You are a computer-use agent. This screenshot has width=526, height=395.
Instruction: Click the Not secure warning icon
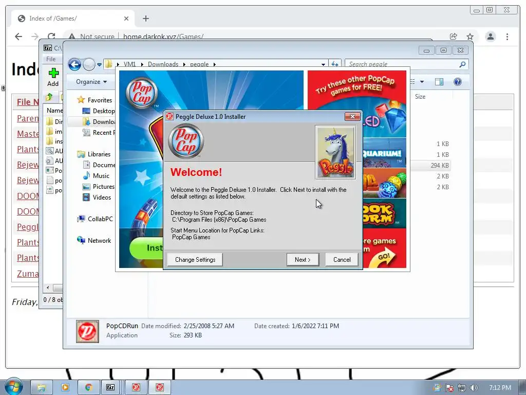(71, 37)
